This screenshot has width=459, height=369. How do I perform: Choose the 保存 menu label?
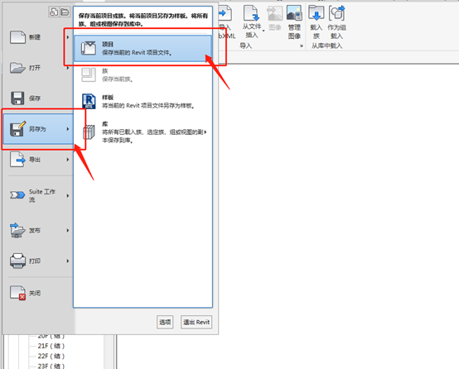[x=35, y=98]
